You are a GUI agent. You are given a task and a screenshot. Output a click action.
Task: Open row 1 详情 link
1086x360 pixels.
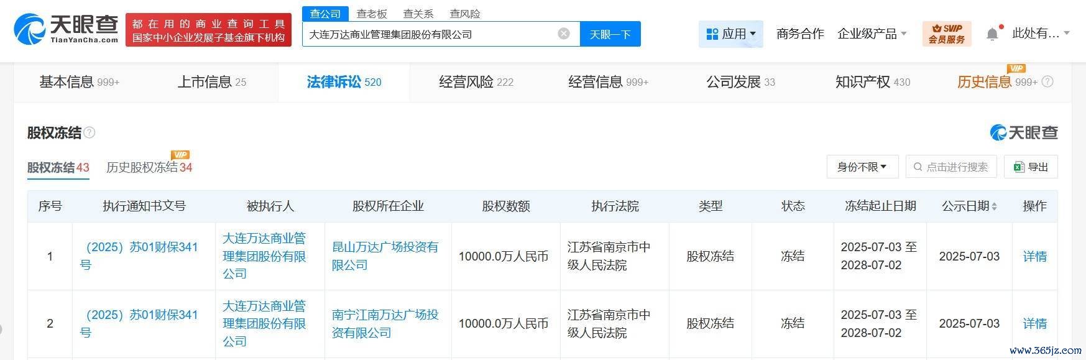point(1035,256)
